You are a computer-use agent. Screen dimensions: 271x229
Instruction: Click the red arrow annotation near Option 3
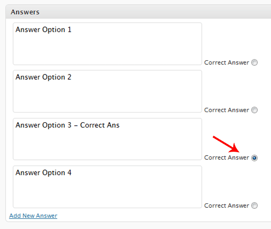(226, 144)
